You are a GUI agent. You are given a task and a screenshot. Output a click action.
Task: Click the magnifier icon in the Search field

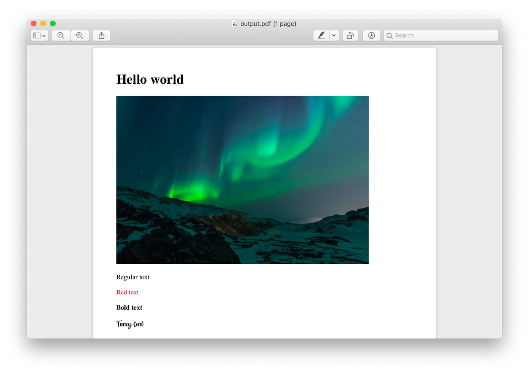[x=389, y=36]
